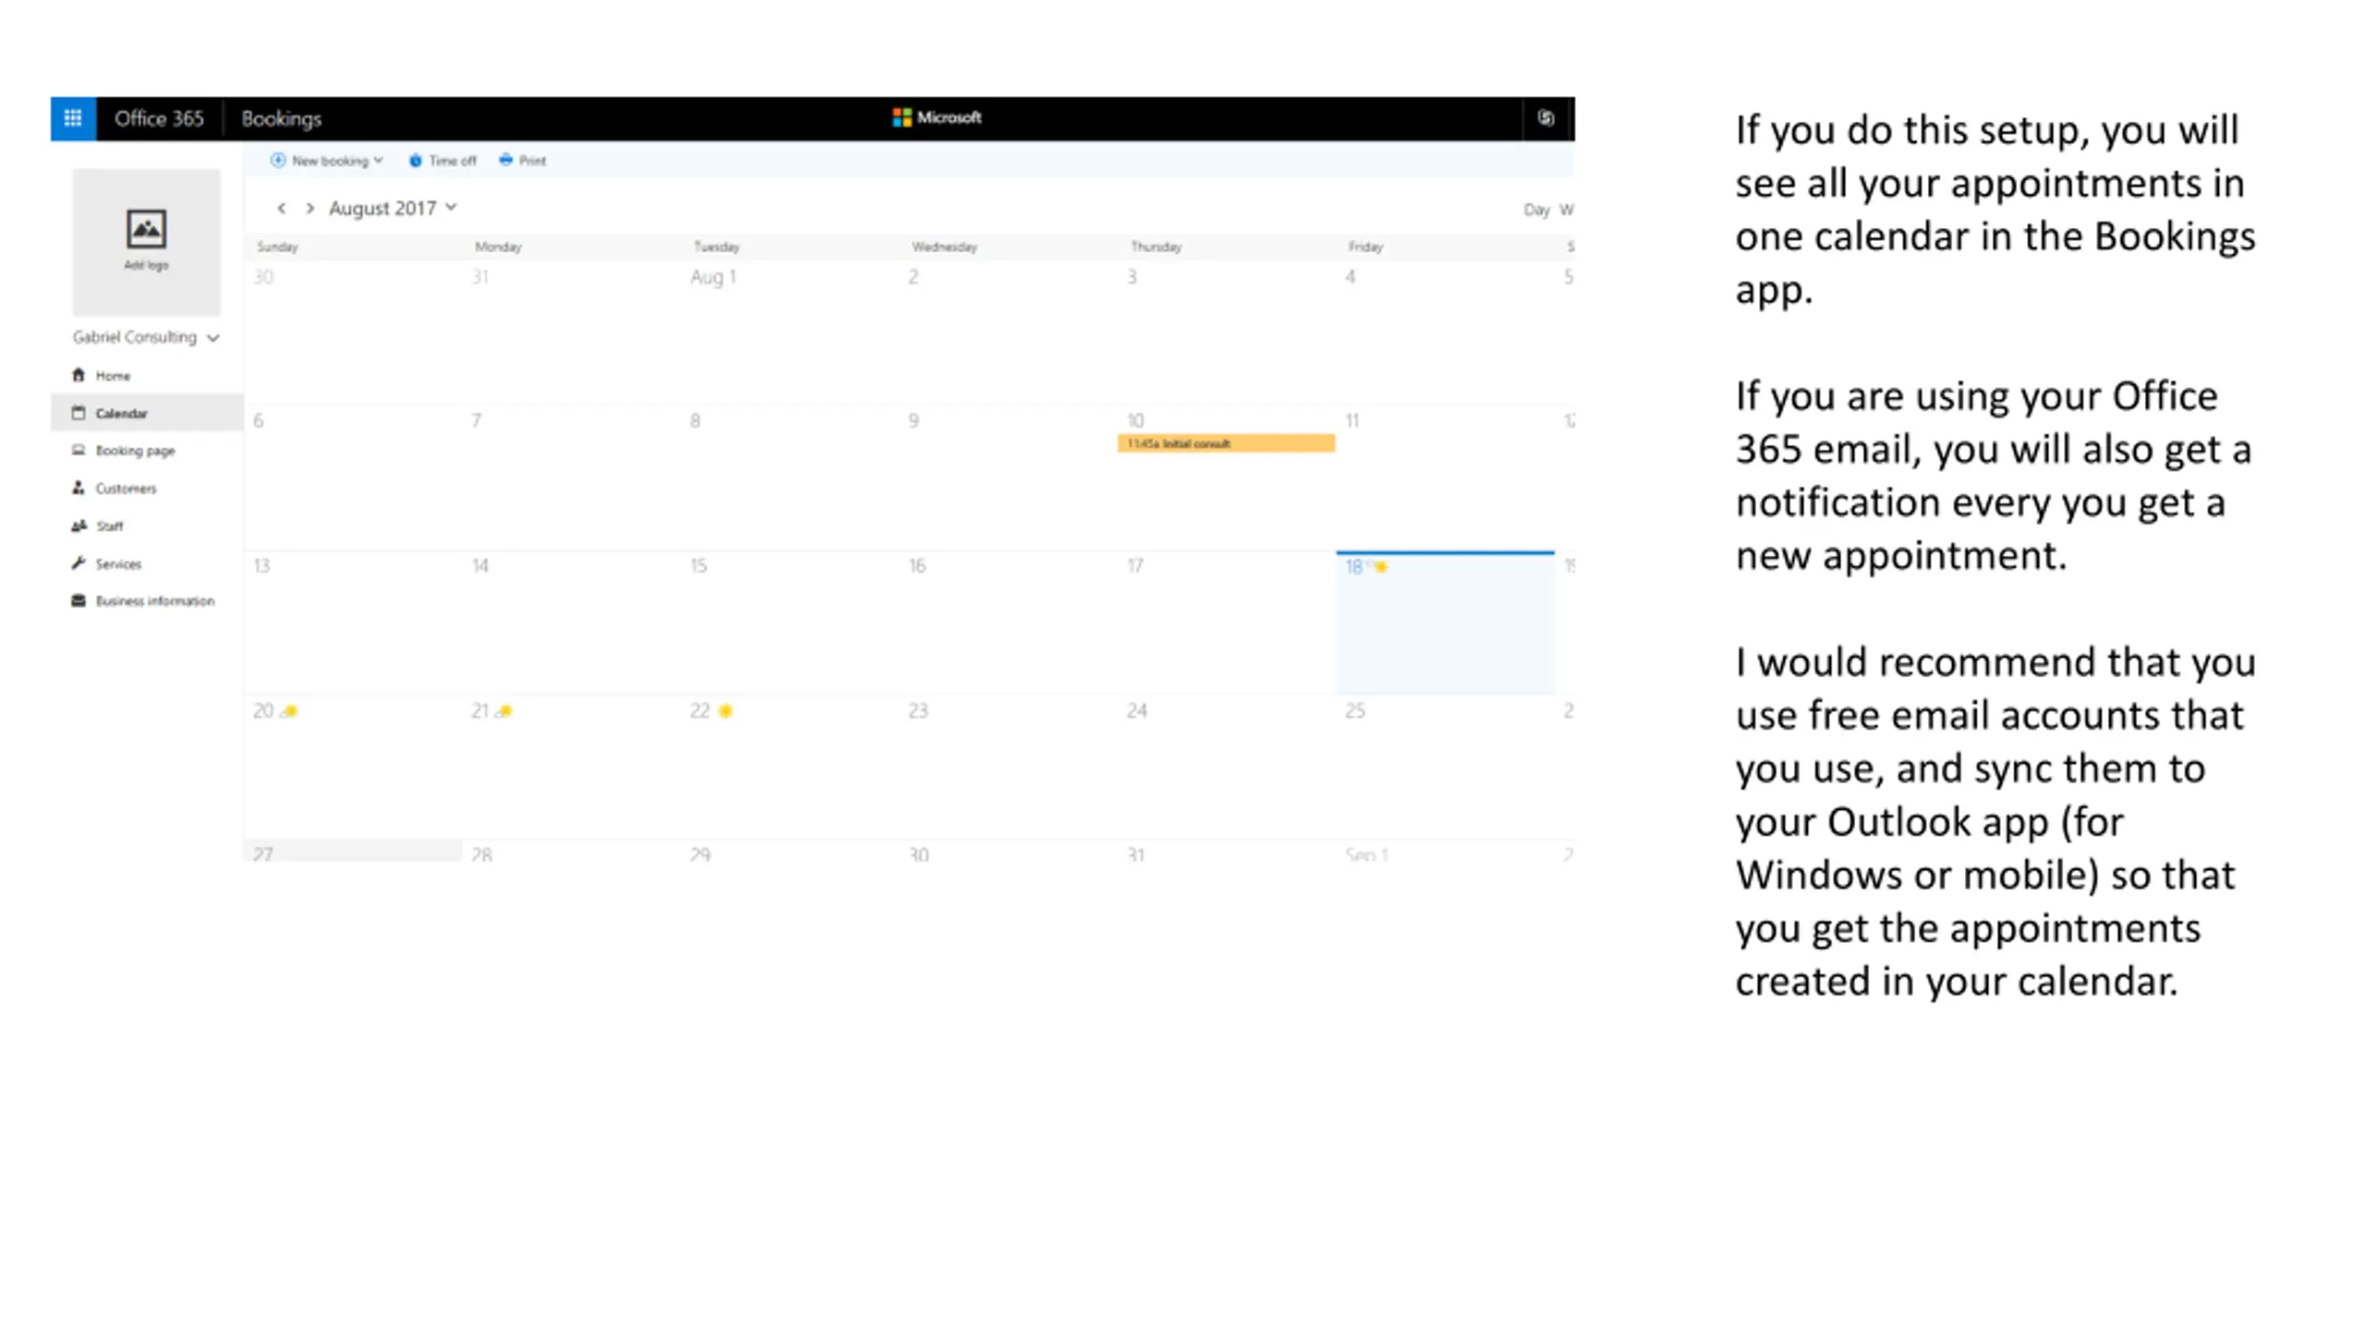Open the Customers section
The image size is (2365, 1330).
tap(126, 489)
